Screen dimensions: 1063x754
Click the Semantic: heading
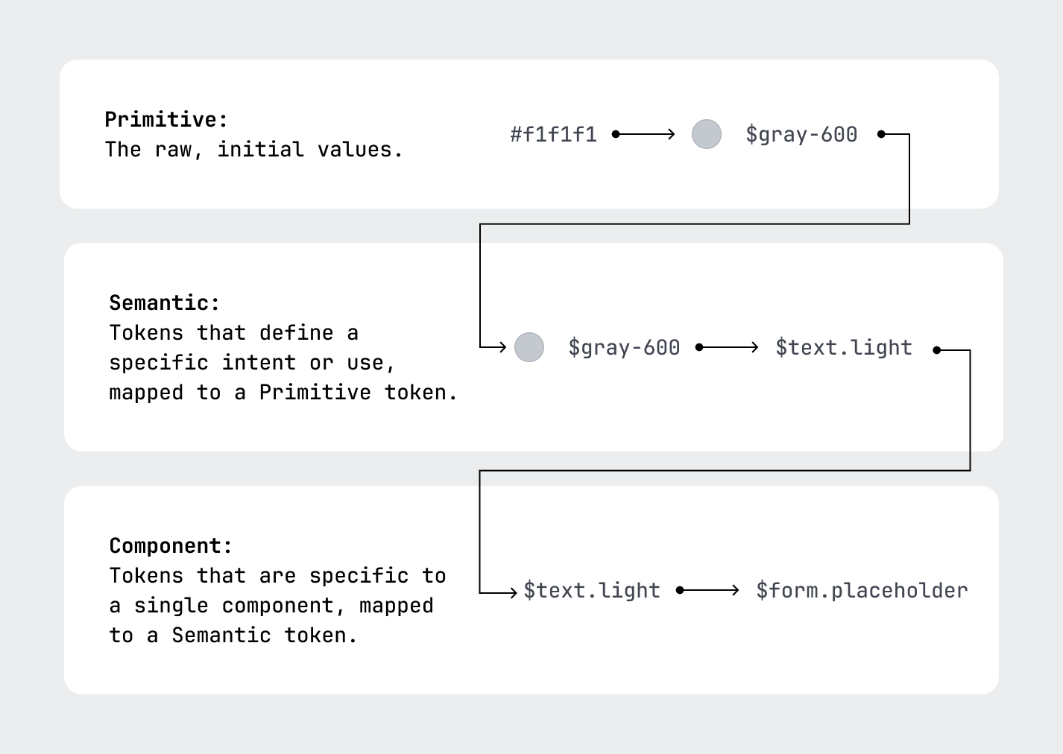165,302
